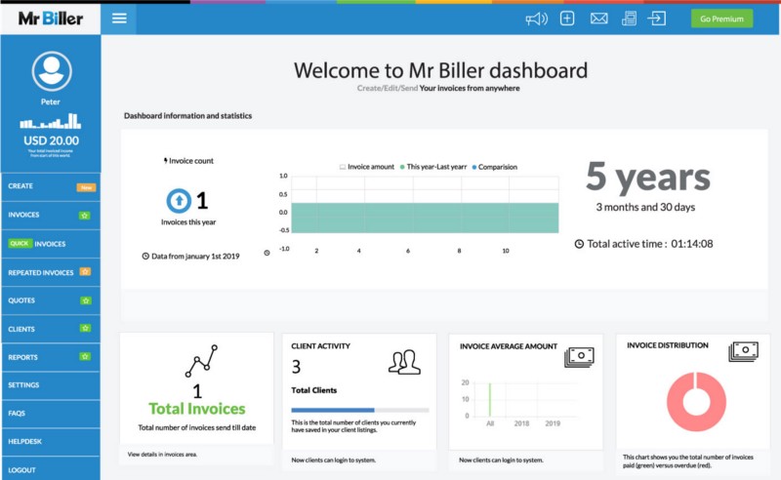Click the two-people Client Activity icon

tap(404, 362)
